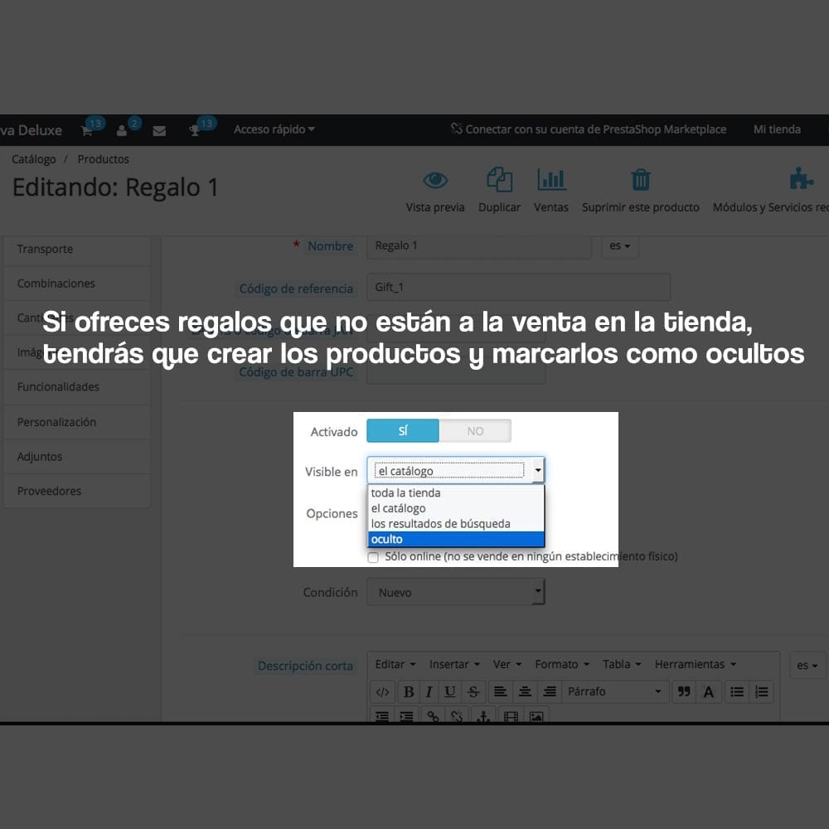The height and width of the screenshot is (829, 829).
Task: Click the Duplicar product icon
Action: click(499, 179)
